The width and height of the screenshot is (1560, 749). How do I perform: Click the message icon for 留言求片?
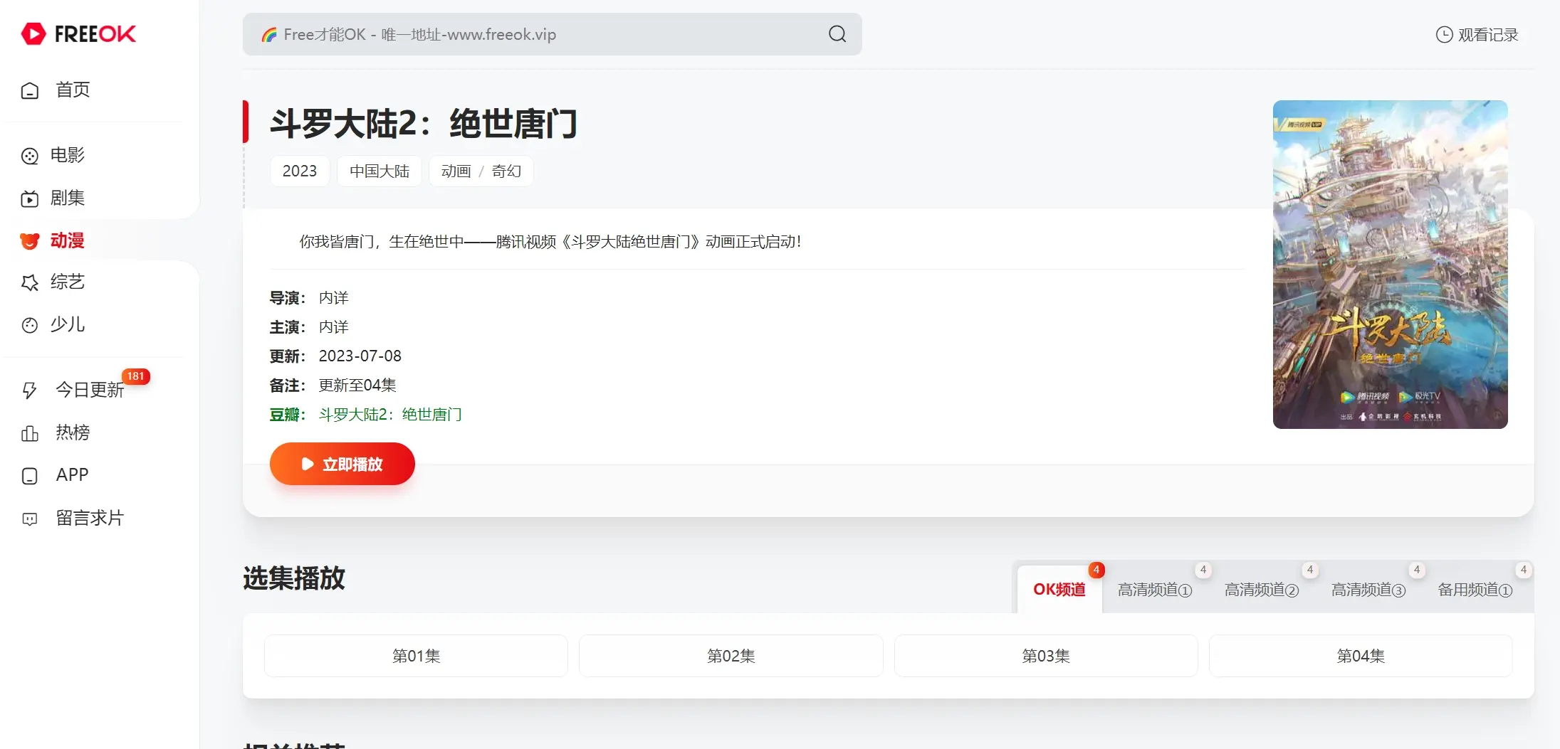tap(30, 519)
